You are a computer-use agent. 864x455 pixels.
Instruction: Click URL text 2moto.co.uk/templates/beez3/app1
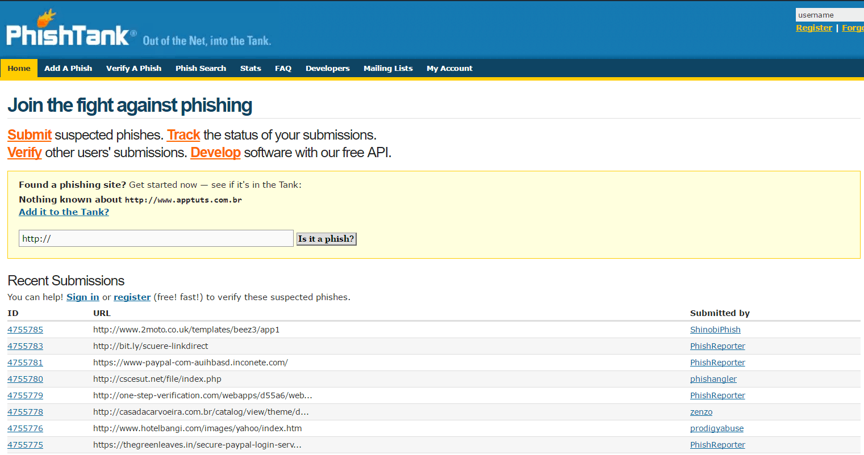click(x=186, y=330)
